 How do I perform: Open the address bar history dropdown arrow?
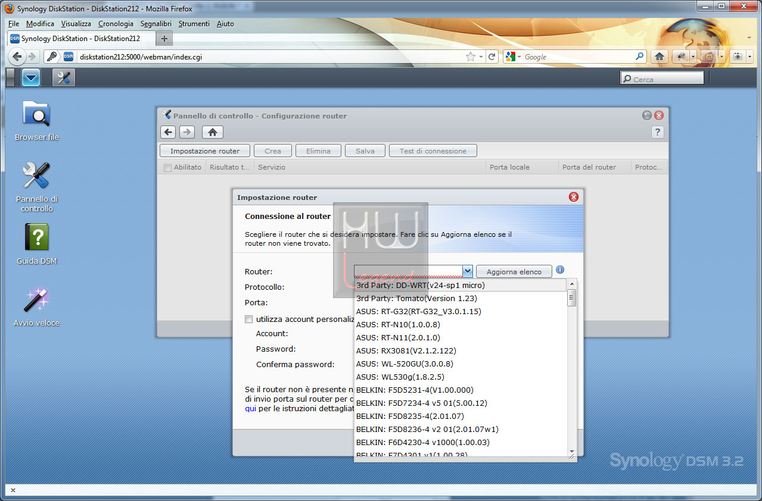480,57
